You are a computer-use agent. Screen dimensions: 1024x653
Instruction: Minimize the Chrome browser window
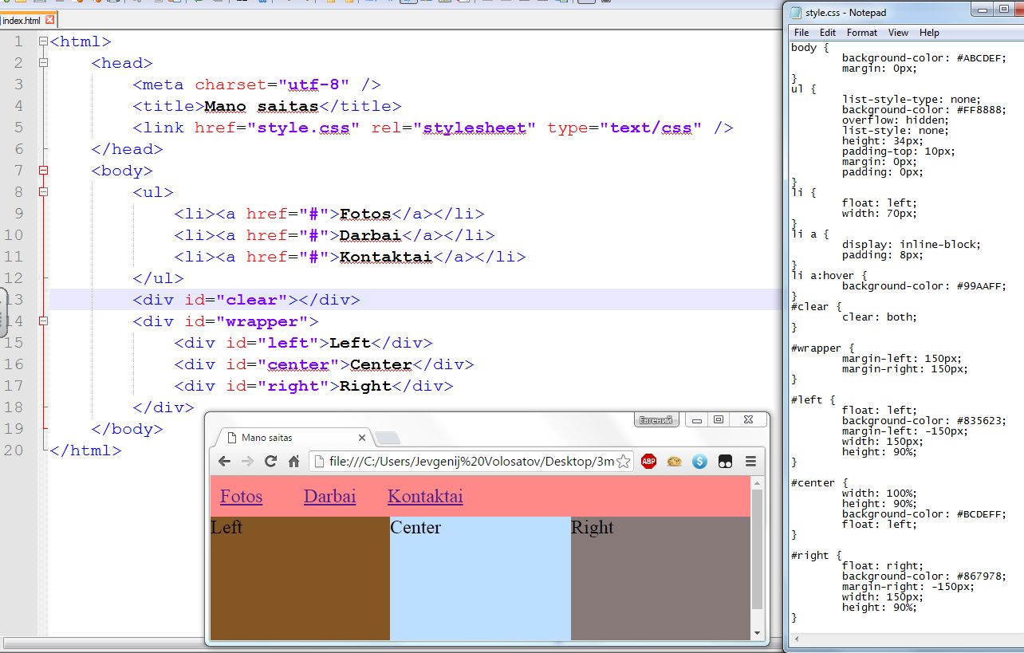697,419
